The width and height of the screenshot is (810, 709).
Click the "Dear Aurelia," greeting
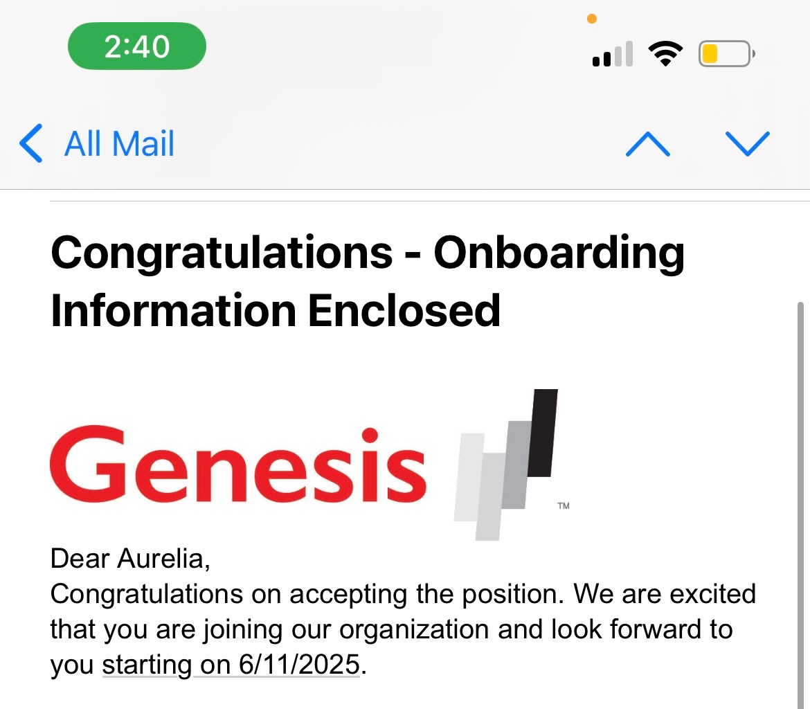pos(130,558)
